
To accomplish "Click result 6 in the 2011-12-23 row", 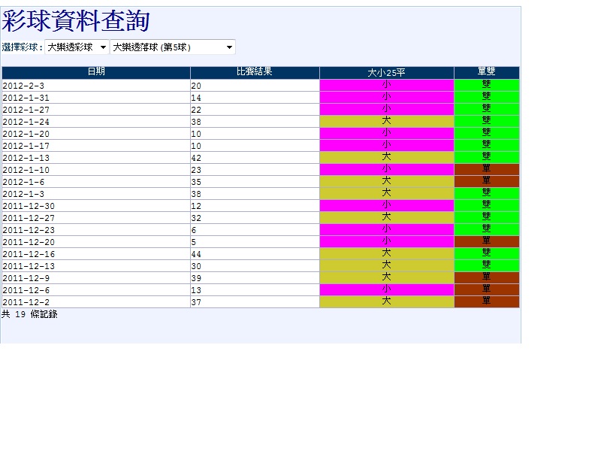I will click(255, 230).
